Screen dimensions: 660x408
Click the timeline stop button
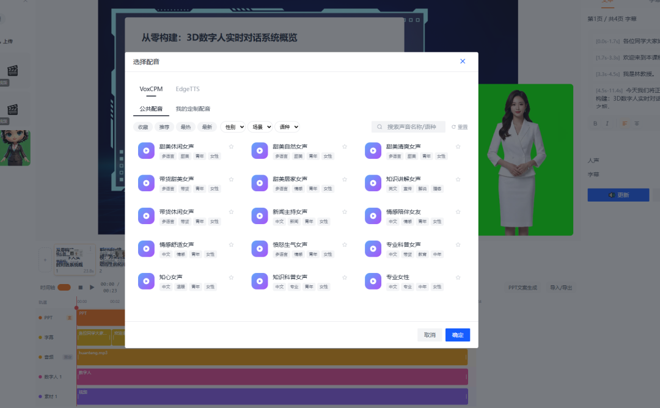81,287
